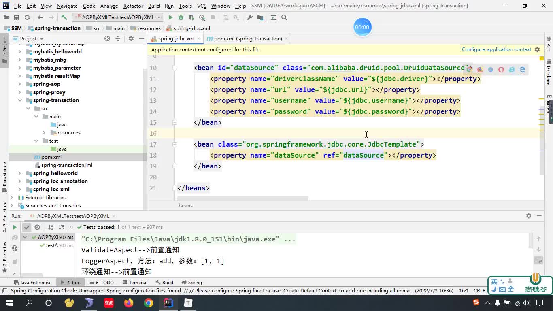Sort tests alphabetically in Run panel
Viewport: 553px width, 311px height.
point(51,227)
